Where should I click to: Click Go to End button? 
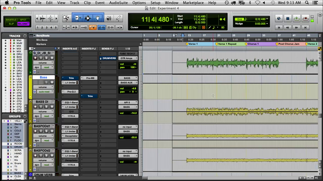(305, 27)
